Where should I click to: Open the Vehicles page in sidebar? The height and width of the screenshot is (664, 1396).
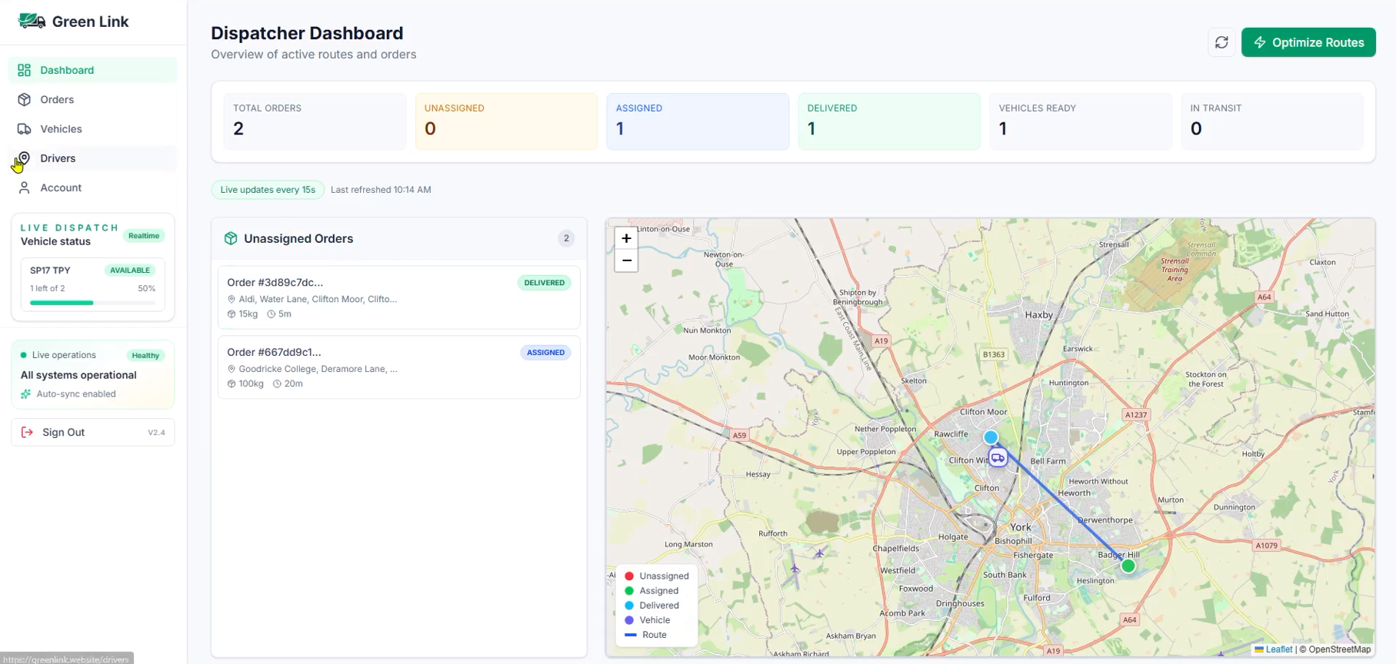(61, 129)
